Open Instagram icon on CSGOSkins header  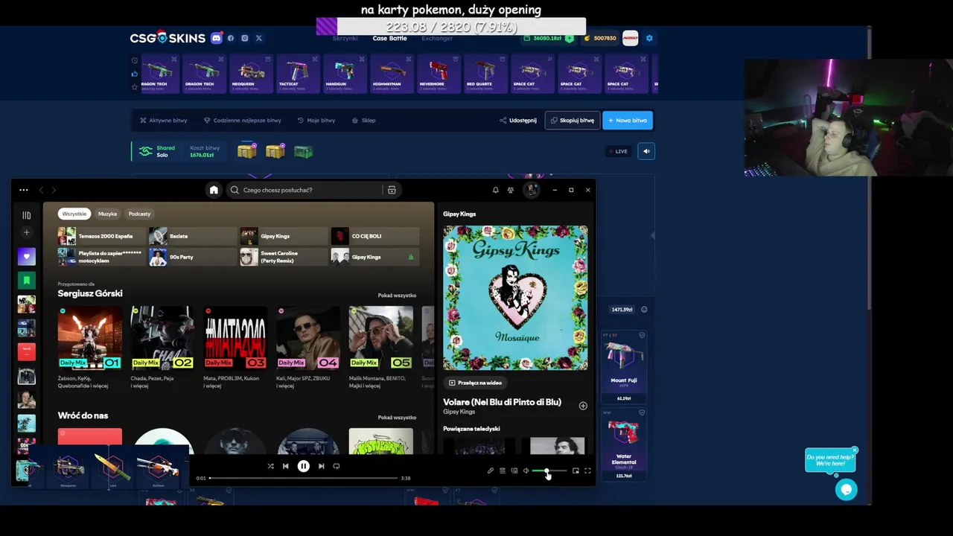pos(244,38)
